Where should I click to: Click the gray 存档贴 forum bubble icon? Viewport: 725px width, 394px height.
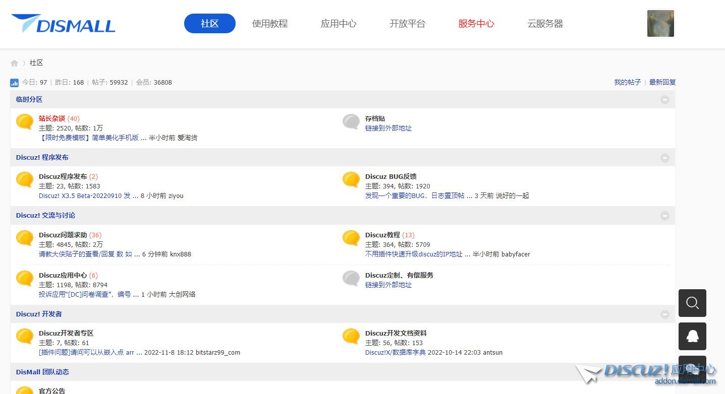pos(351,121)
